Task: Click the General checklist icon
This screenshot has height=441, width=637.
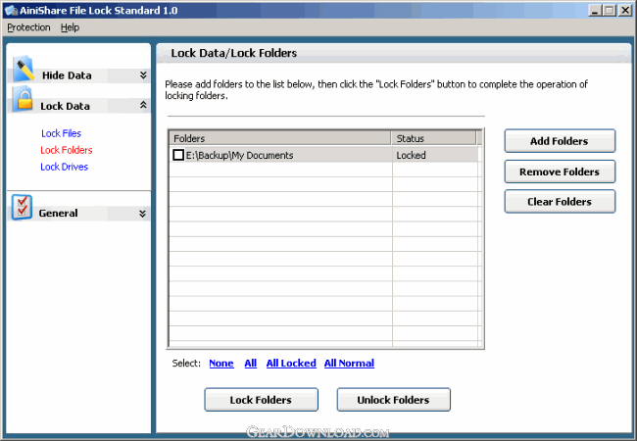Action: (x=22, y=207)
